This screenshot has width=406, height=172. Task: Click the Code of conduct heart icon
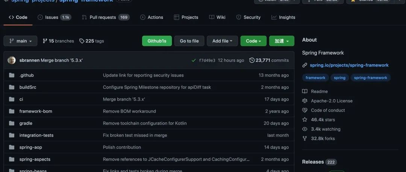(305, 110)
